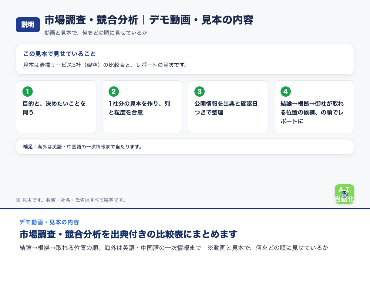
Task: Select the card text 1社分の見本を作り、列と粒度を合意
Action: 140,108
